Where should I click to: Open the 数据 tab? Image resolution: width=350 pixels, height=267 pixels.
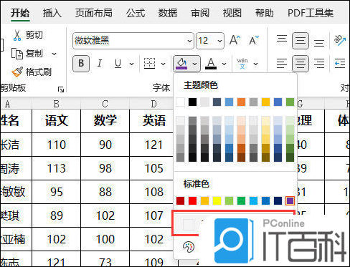click(168, 13)
